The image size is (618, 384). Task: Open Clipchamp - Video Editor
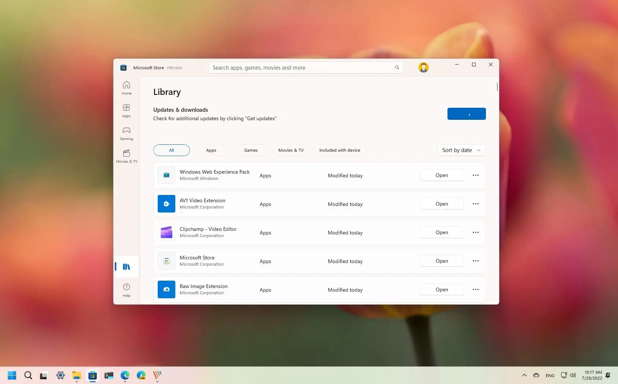coord(442,232)
